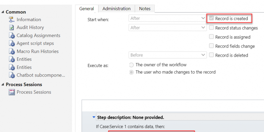Enable the Record status changes checkbox

[211, 27]
